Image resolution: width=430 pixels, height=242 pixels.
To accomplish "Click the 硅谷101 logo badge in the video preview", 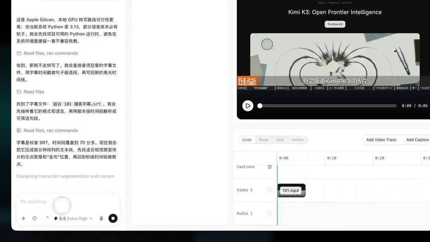I will click(247, 81).
